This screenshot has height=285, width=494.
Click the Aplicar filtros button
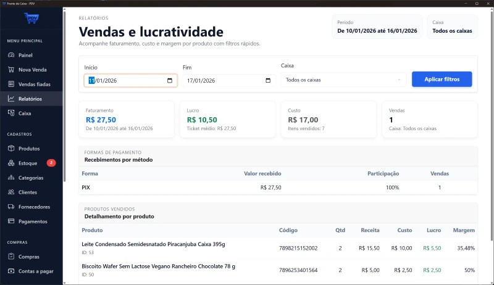tap(442, 80)
